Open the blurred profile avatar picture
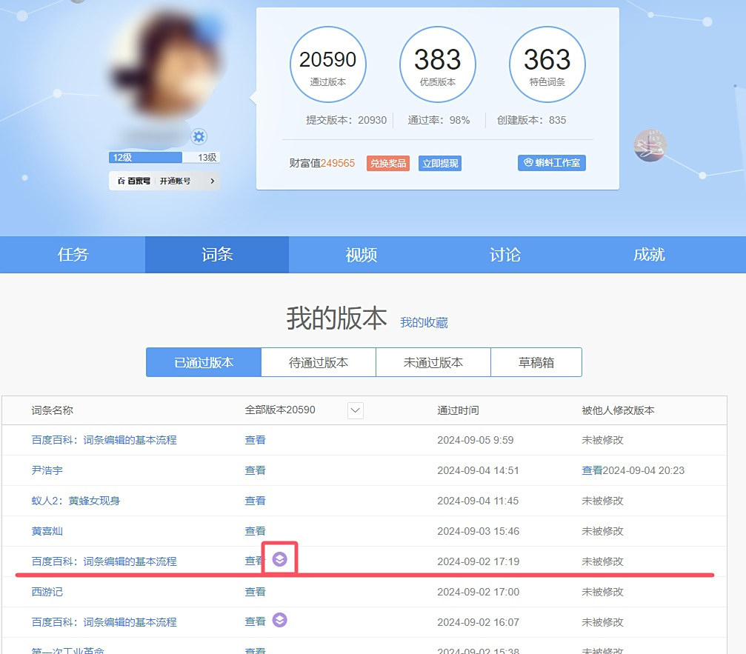Screen dimensions: 746x654 coord(165,64)
